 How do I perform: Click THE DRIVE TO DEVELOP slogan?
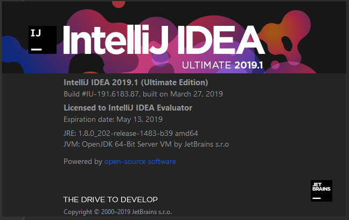click(110, 200)
